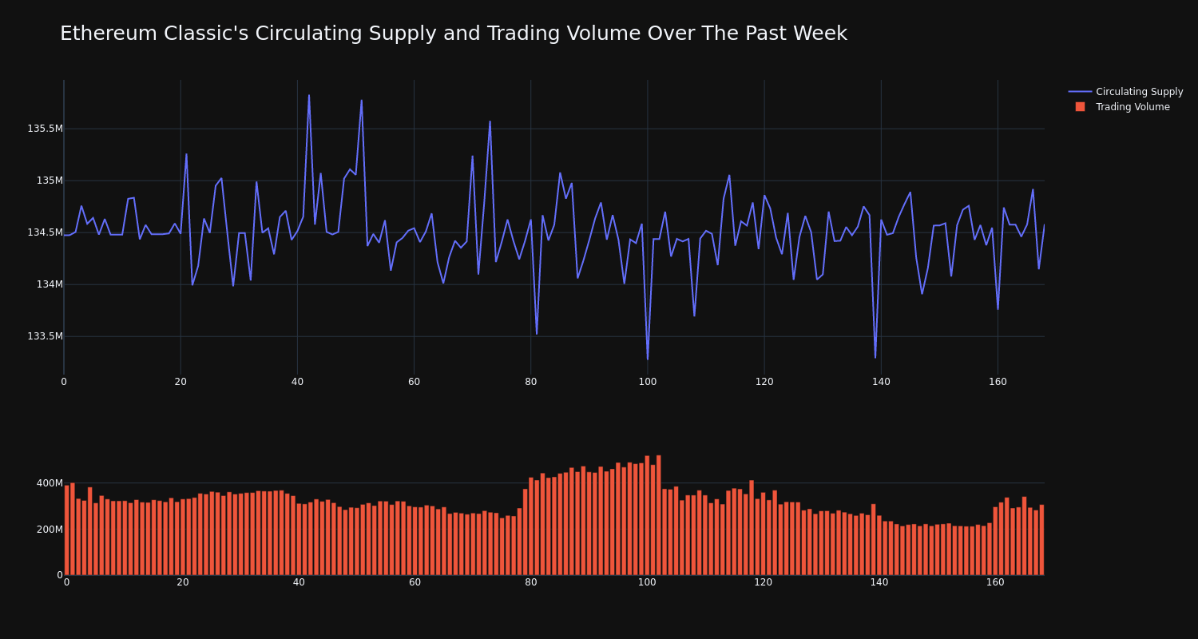Click the 20 tick on supply chart x-axis
The width and height of the screenshot is (1198, 639).
point(180,382)
